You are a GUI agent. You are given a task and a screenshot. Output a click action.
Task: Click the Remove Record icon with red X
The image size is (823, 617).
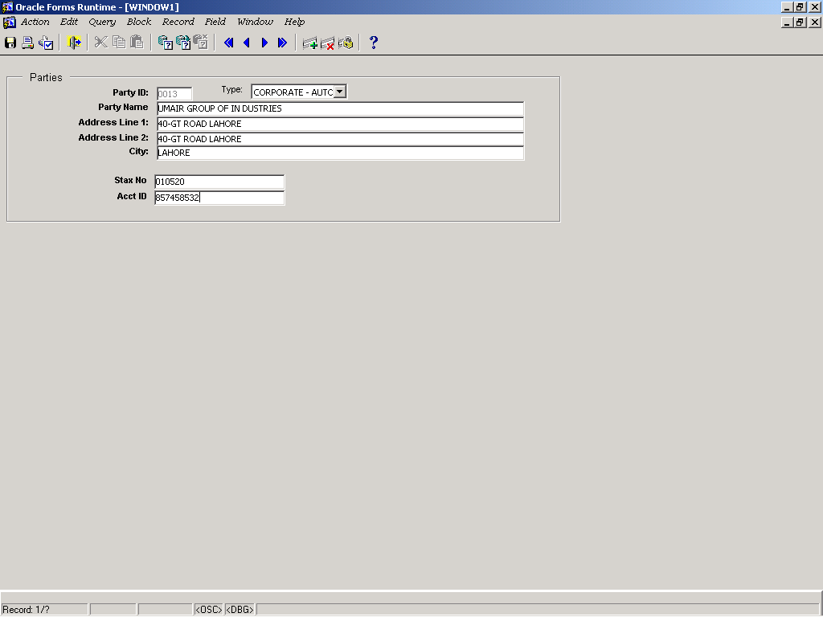click(328, 43)
